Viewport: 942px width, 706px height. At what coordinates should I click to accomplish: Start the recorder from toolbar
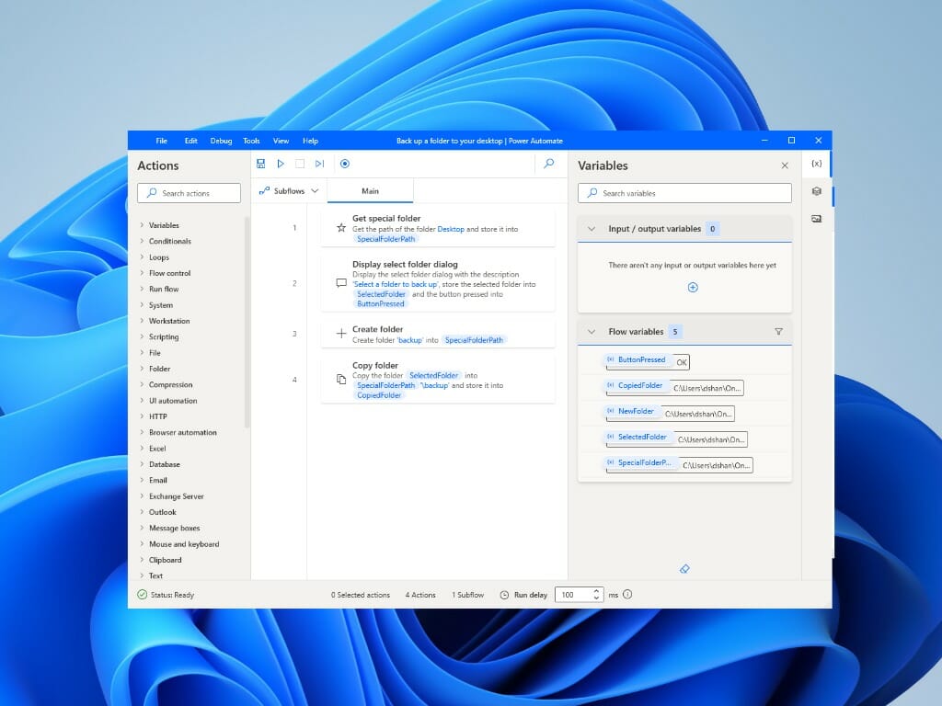tap(345, 164)
